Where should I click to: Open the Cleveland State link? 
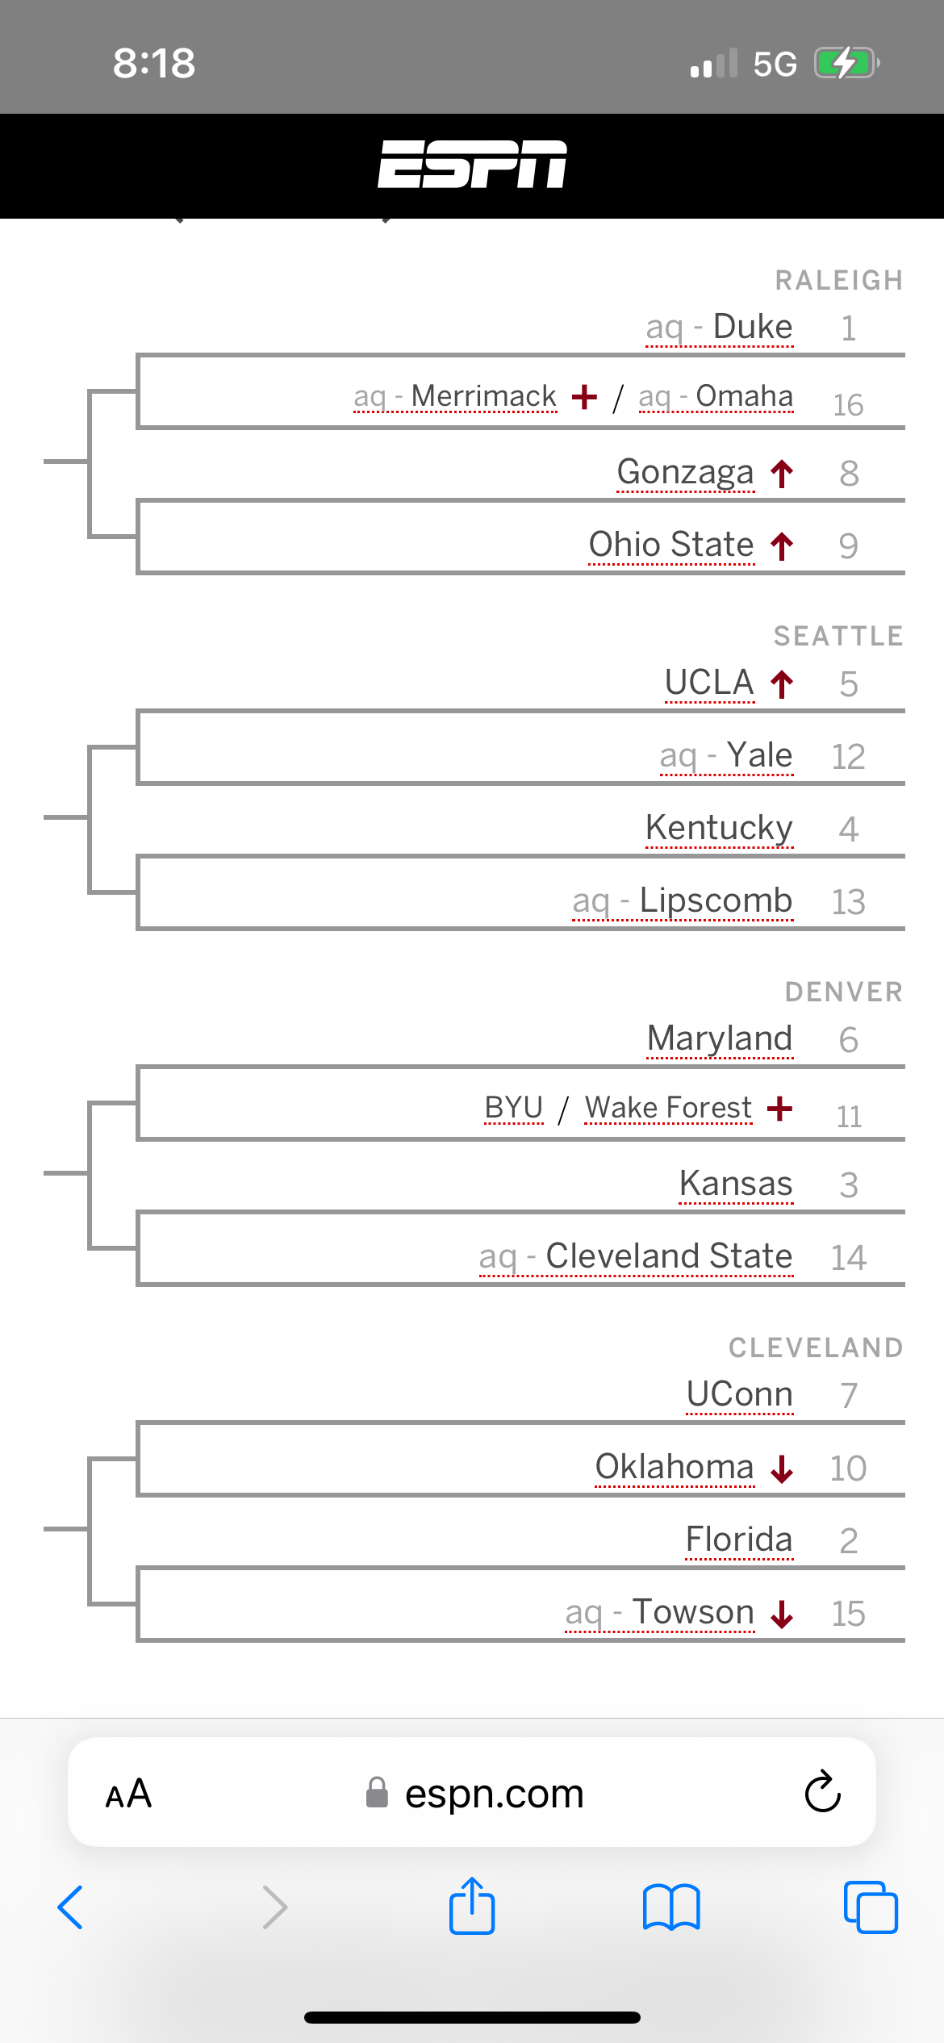[x=669, y=1256]
